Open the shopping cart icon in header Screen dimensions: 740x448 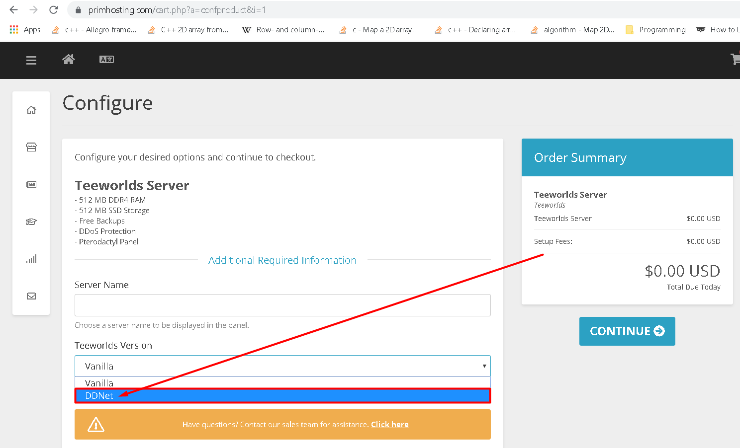735,60
